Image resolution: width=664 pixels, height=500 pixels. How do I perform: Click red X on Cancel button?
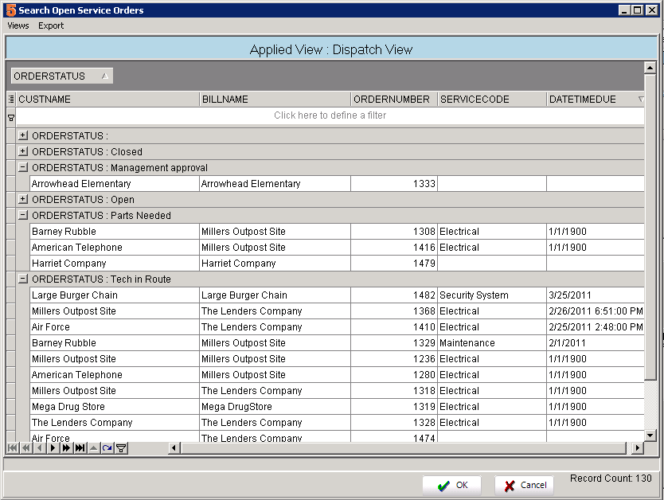[x=510, y=486]
